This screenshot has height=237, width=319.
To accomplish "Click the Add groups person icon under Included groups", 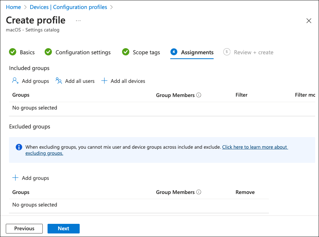I will pyautogui.click(x=15, y=81).
